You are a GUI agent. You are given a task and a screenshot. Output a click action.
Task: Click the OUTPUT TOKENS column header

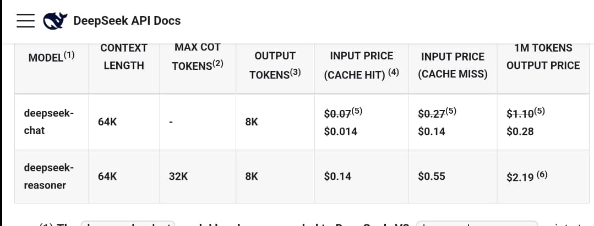pos(275,65)
